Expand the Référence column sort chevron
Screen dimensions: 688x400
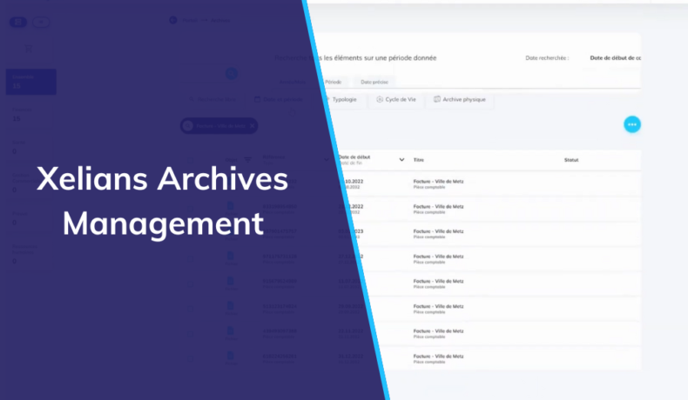pyautogui.click(x=327, y=160)
